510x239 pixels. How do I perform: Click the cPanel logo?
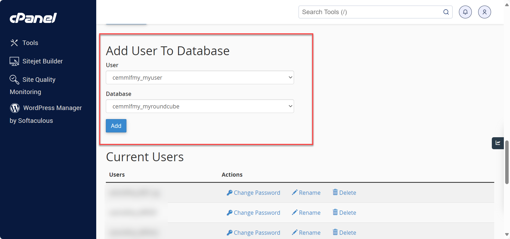pos(33,18)
